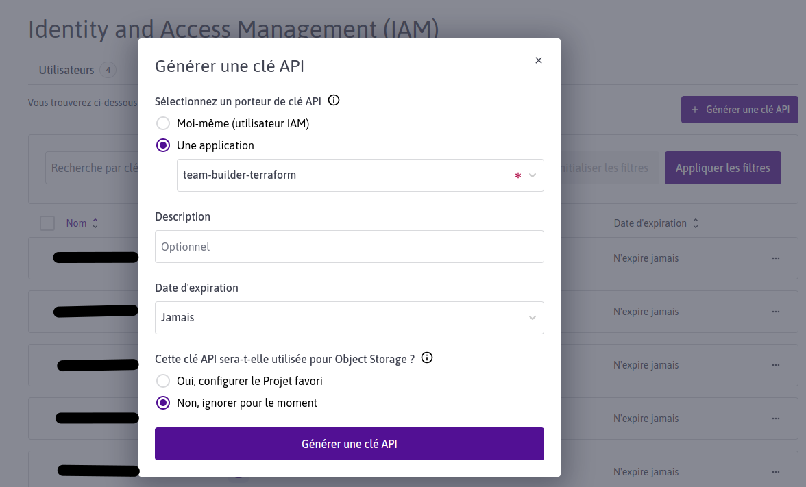This screenshot has height=487, width=806.
Task: Click info icon next to Object Storage question
Action: click(x=427, y=358)
